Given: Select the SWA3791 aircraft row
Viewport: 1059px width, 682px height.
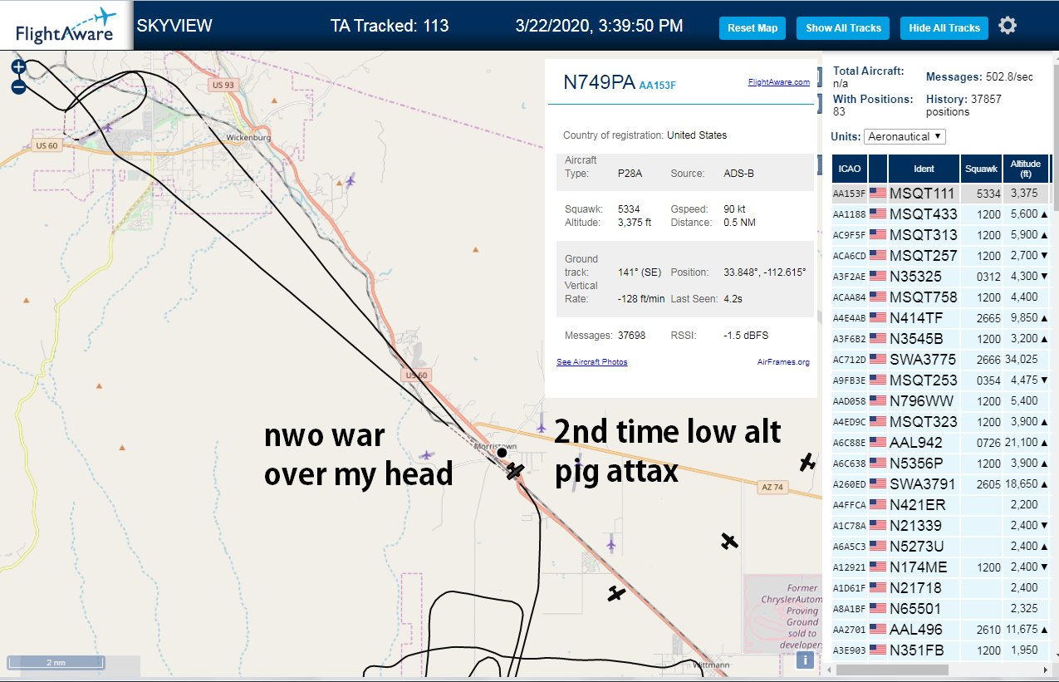Looking at the screenshot, I should pyautogui.click(x=940, y=484).
